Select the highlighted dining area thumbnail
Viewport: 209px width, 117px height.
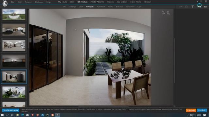pos(14,77)
